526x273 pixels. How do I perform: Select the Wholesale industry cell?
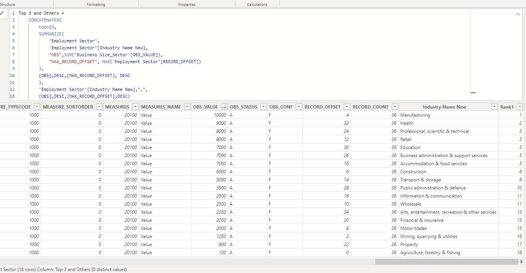pyautogui.click(x=449, y=204)
